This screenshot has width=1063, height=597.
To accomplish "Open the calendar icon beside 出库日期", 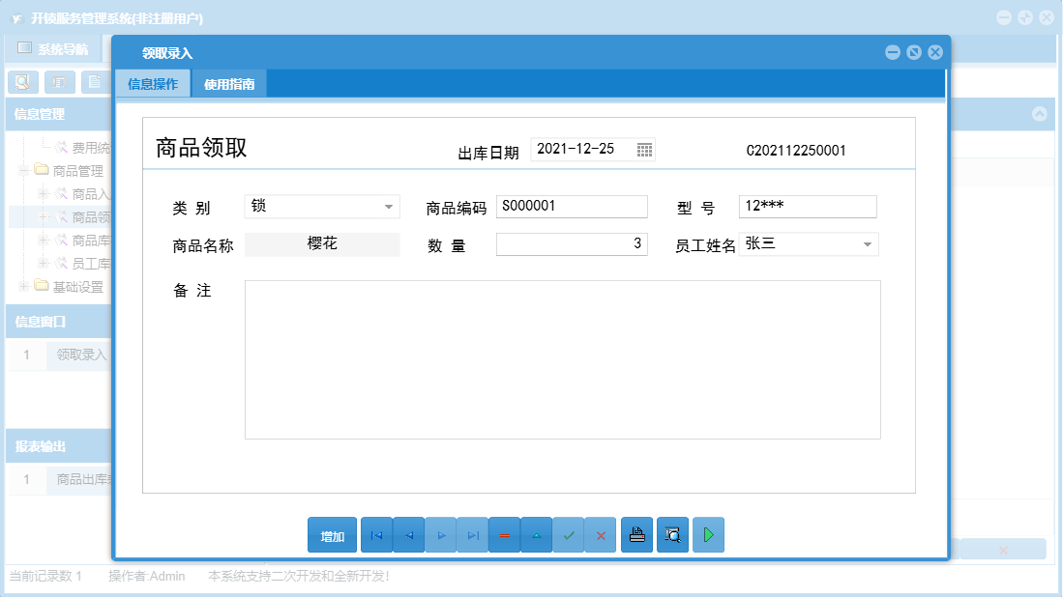I will click(646, 149).
